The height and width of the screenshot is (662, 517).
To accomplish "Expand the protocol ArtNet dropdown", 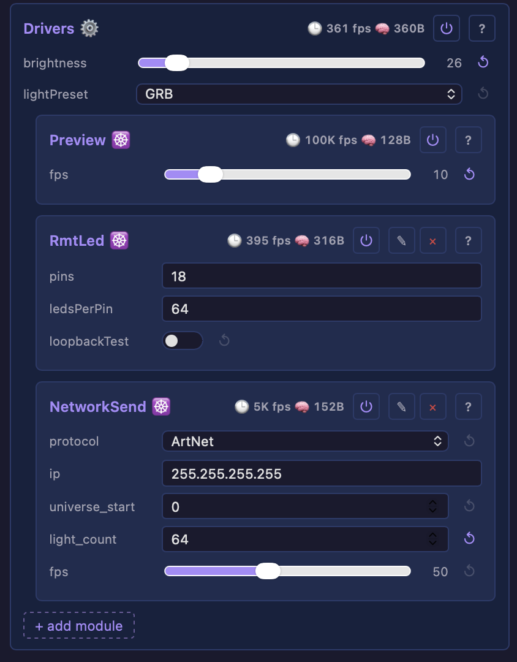I will (x=305, y=441).
